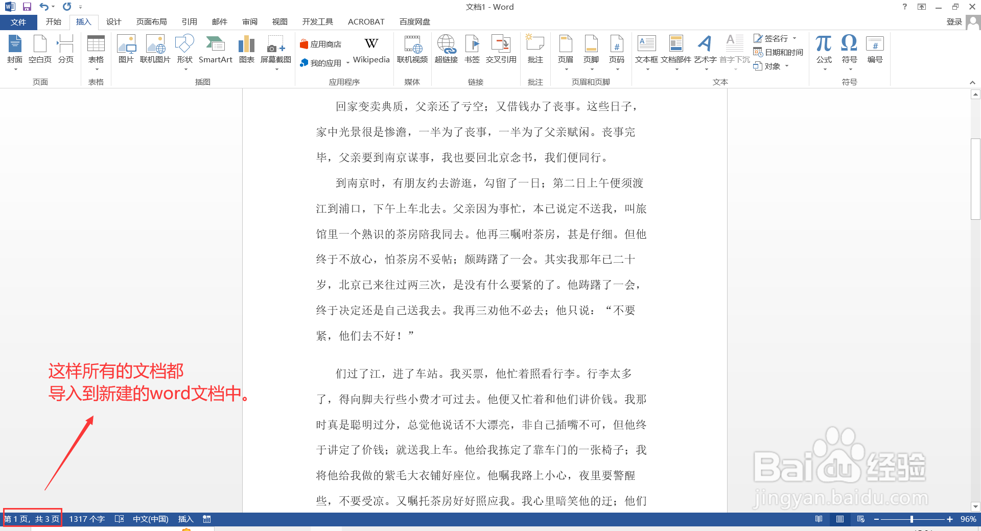
Task: Insert a page break (分页)
Action: [x=65, y=50]
